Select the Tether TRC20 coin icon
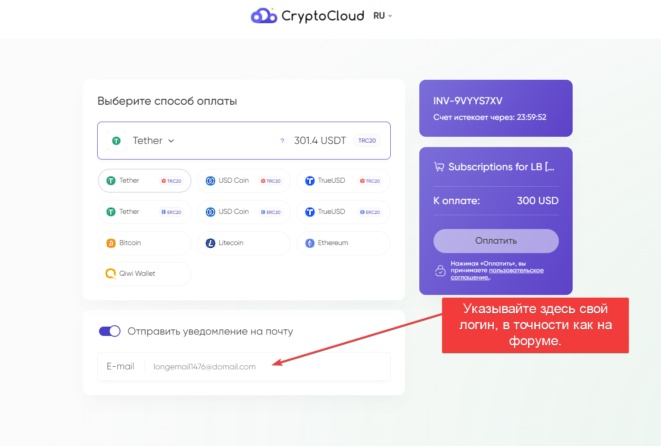Image resolution: width=661 pixels, height=446 pixels. pyautogui.click(x=111, y=181)
